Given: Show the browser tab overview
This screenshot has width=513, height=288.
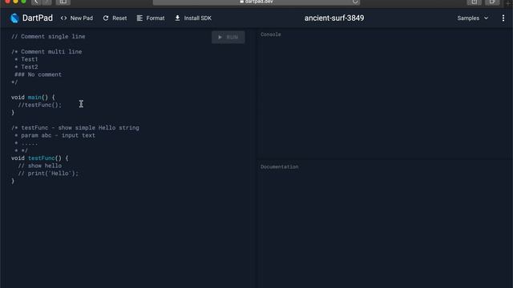Looking at the screenshot, I should pos(492,2).
